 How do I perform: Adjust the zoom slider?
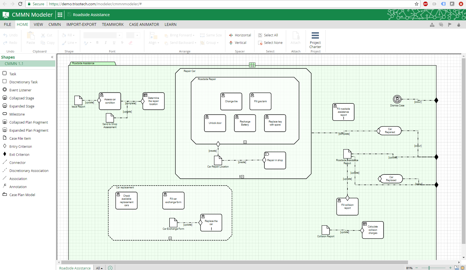point(429,268)
